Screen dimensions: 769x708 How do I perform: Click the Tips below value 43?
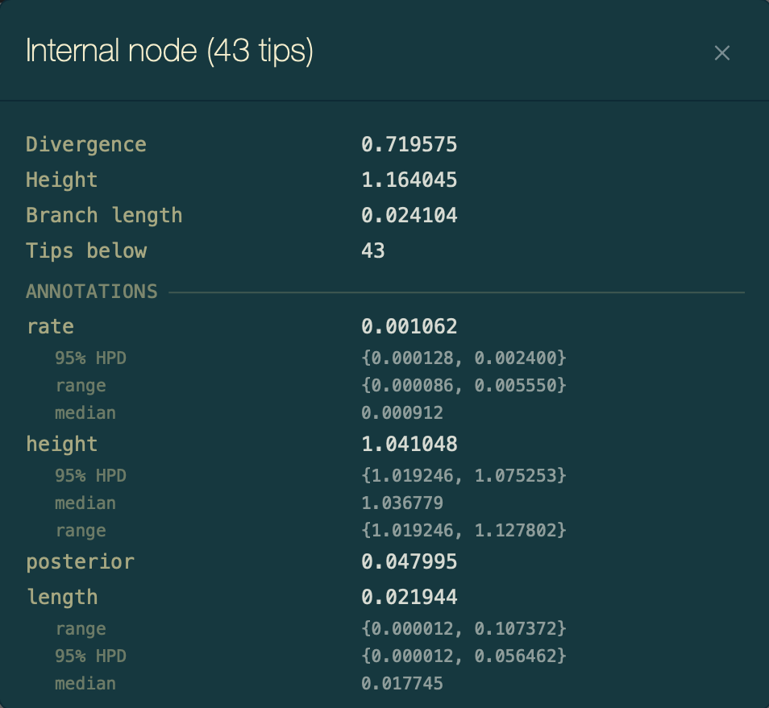pyautogui.click(x=373, y=250)
